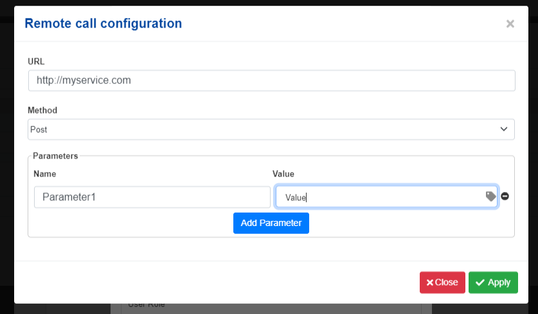Click the Parameters group legend

pyautogui.click(x=55, y=156)
